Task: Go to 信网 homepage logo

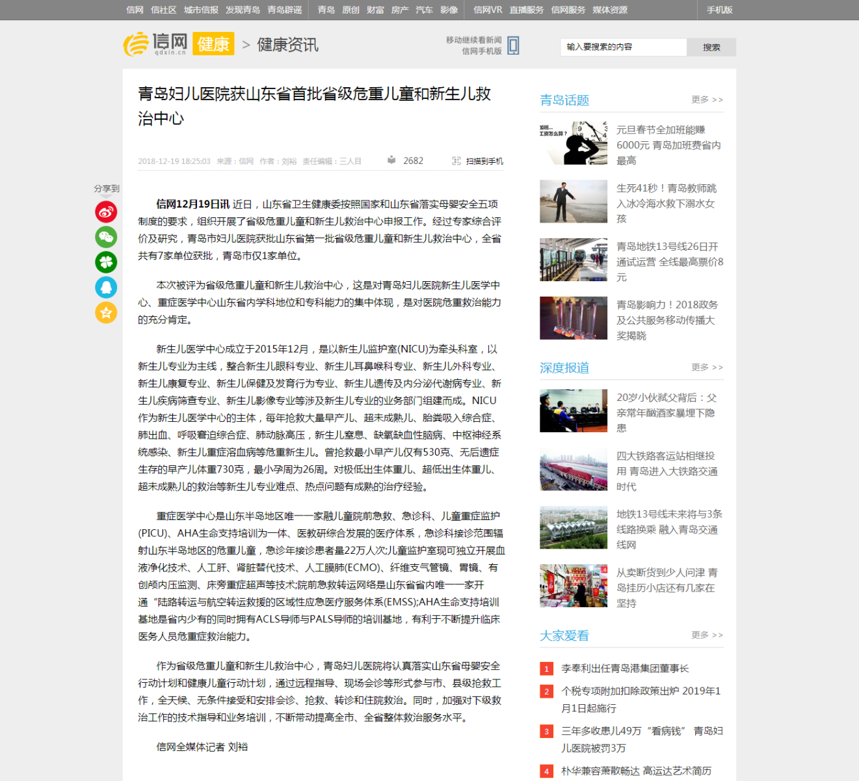Action: pos(156,44)
